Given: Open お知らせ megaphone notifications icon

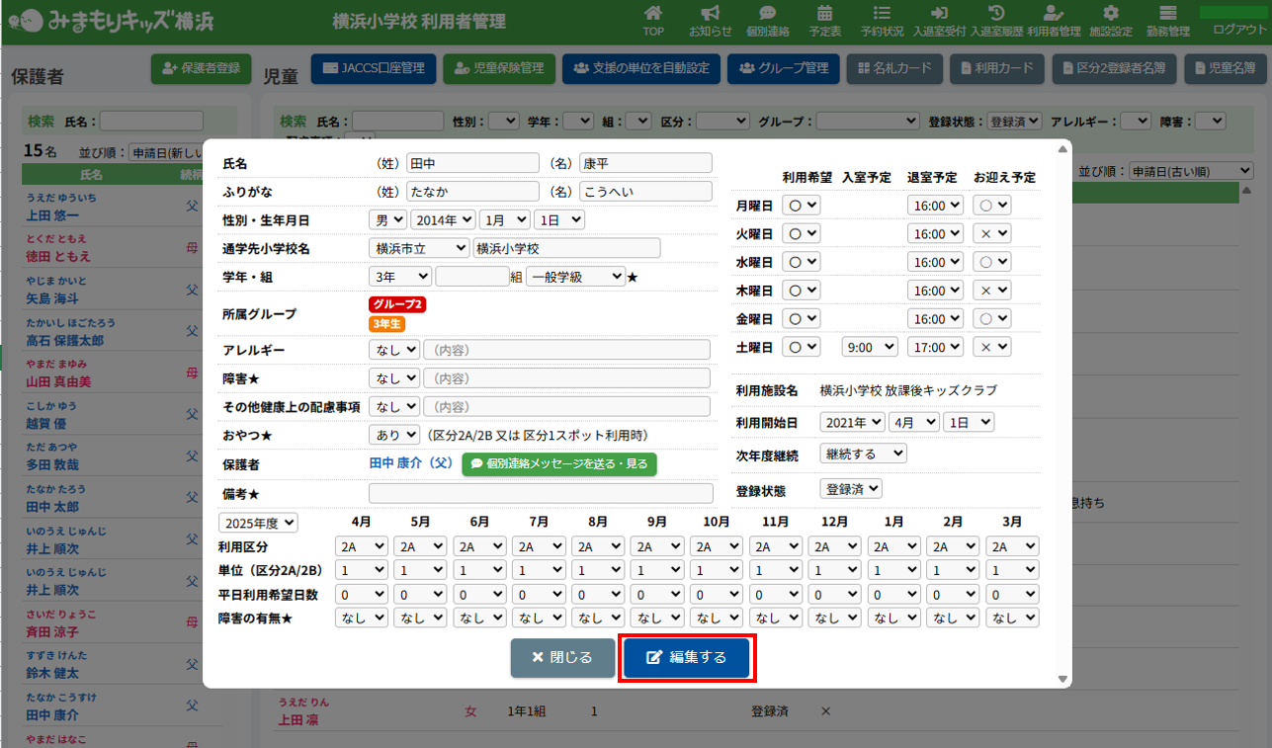Looking at the screenshot, I should click(710, 20).
